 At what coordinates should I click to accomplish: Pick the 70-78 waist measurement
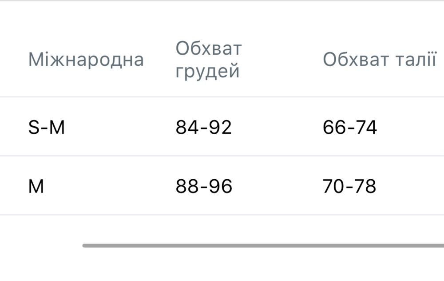(x=350, y=186)
